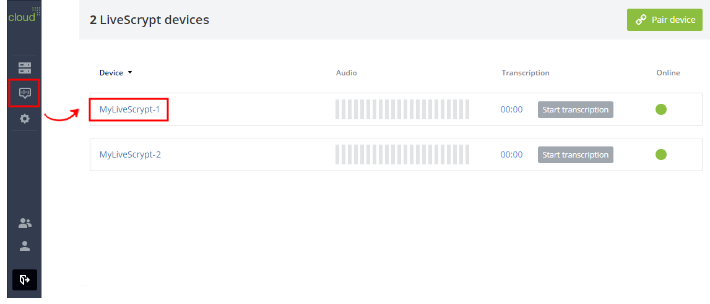Click the 00:00 timer for MyLiveScrypt-2

coord(512,155)
